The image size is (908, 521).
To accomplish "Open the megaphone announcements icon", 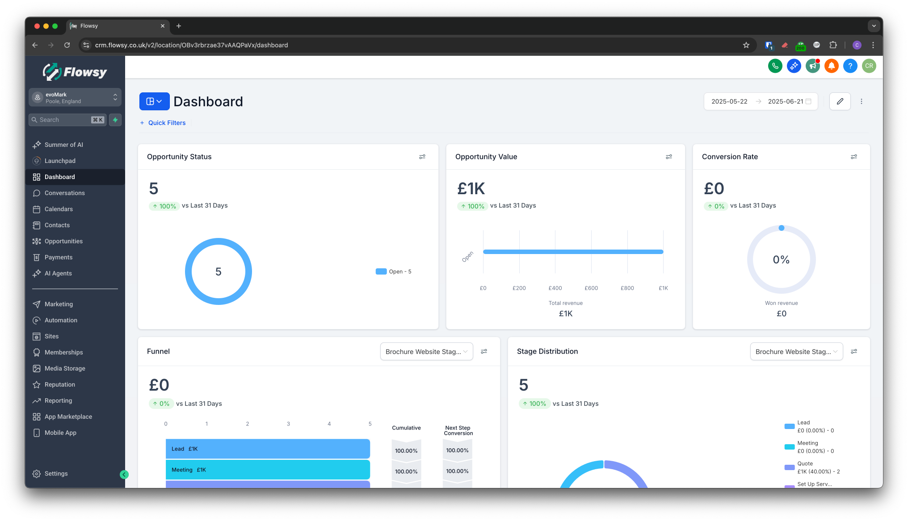I will pos(813,66).
